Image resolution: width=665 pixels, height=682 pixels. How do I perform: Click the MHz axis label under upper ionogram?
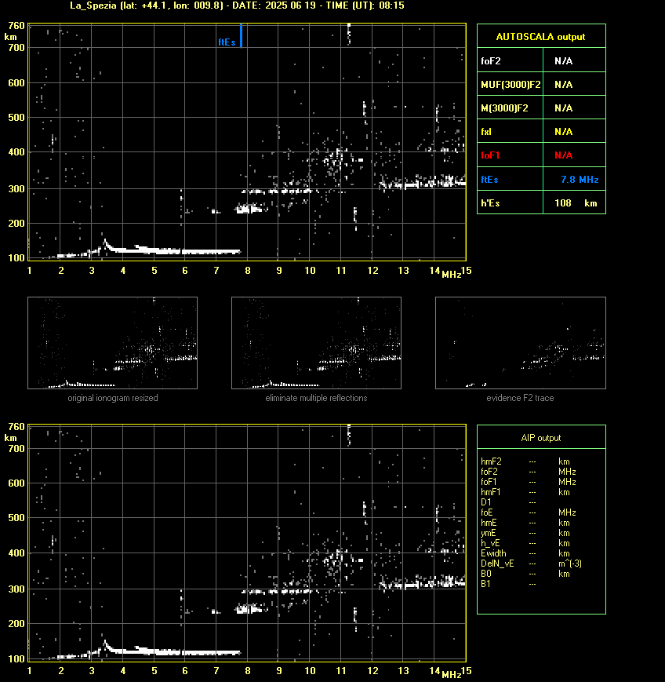(451, 275)
